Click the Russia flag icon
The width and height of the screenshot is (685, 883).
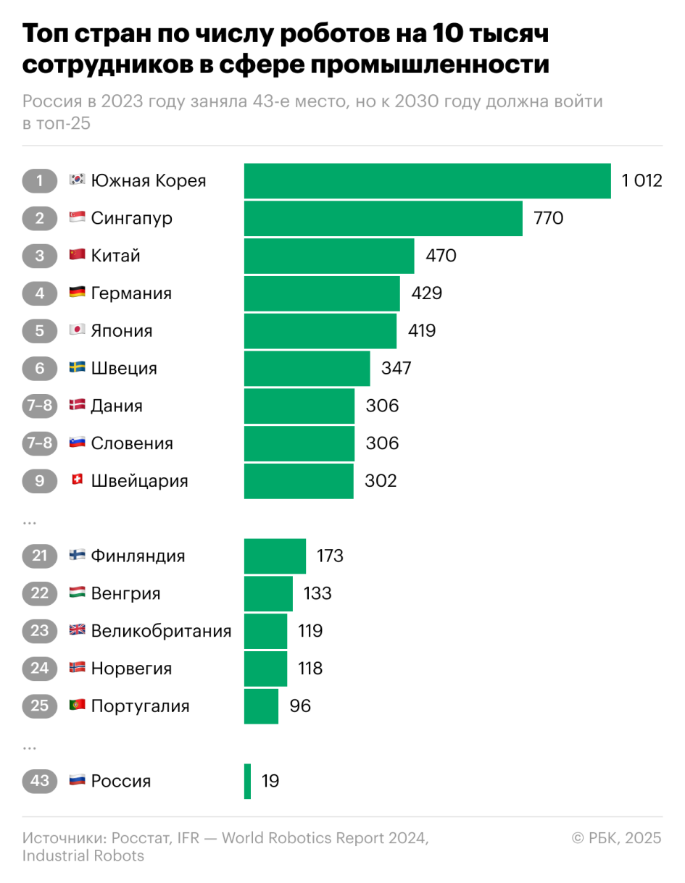(x=77, y=781)
